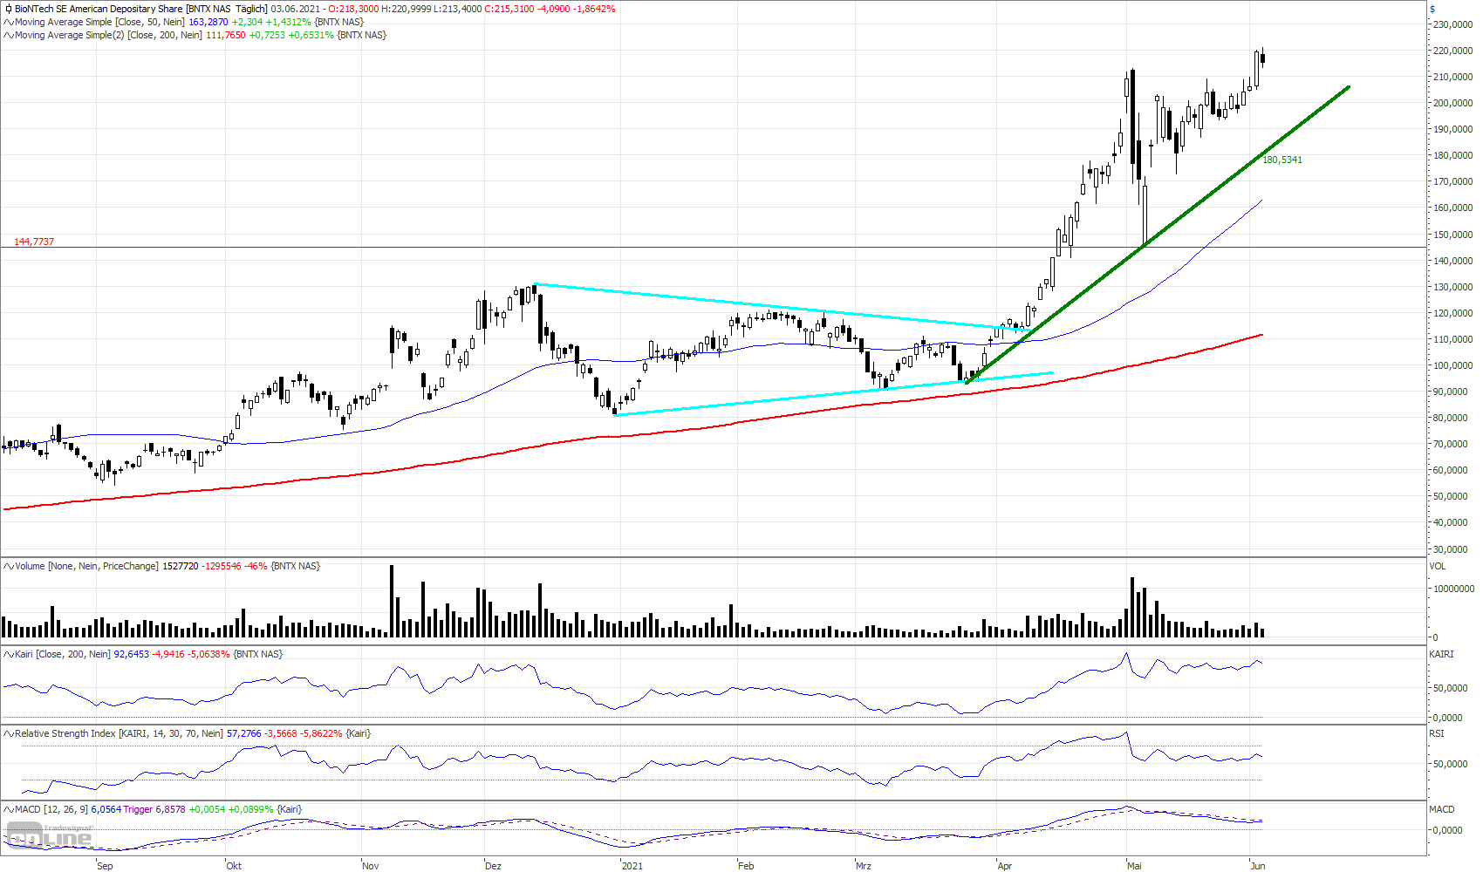Screen dimensions: 1483x872
Task: Click the Feb month label on time axis
Action: click(746, 866)
